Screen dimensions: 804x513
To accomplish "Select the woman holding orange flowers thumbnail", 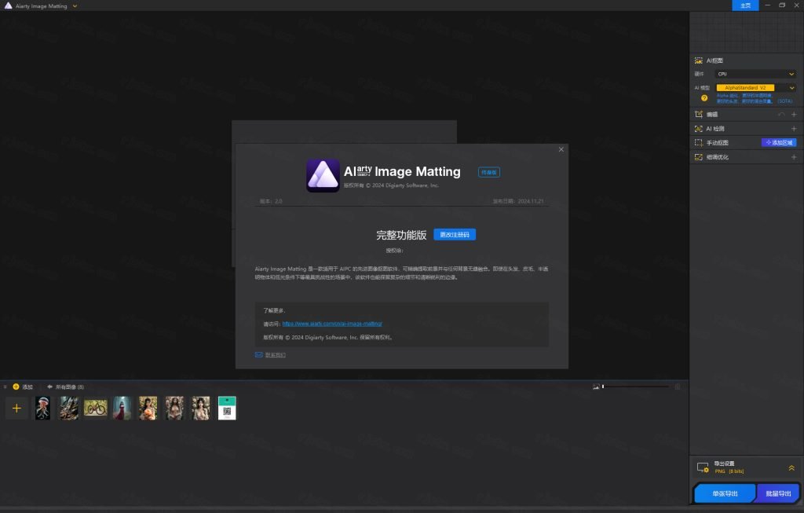I will click(148, 409).
